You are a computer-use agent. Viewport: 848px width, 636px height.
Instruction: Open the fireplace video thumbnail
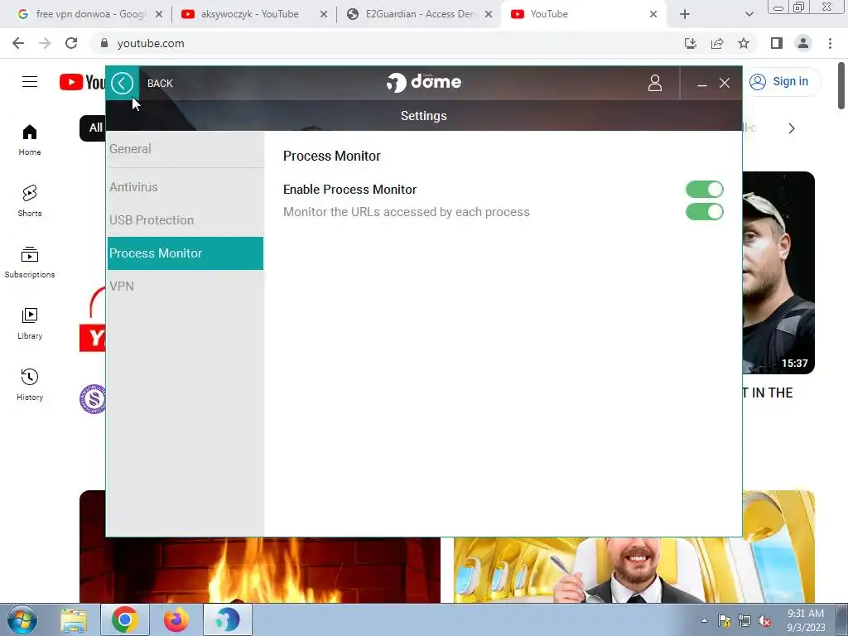click(259, 570)
